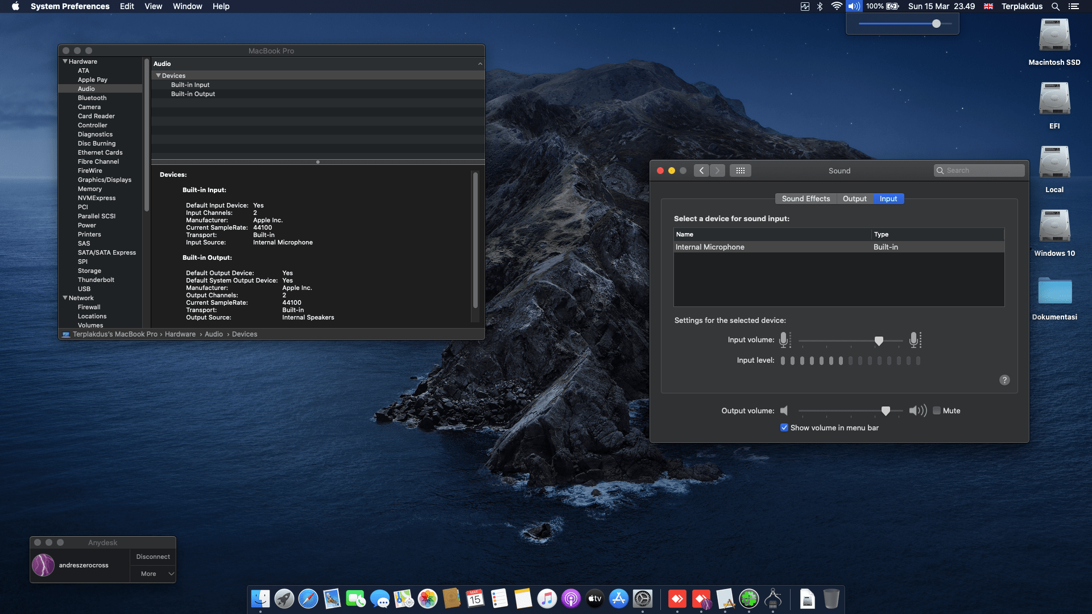Image resolution: width=1092 pixels, height=614 pixels.
Task: Toggle the Mute checkbox
Action: 937,410
